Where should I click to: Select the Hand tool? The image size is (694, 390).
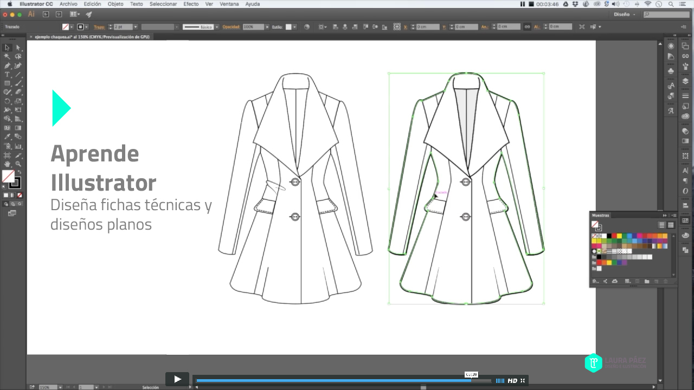point(8,164)
